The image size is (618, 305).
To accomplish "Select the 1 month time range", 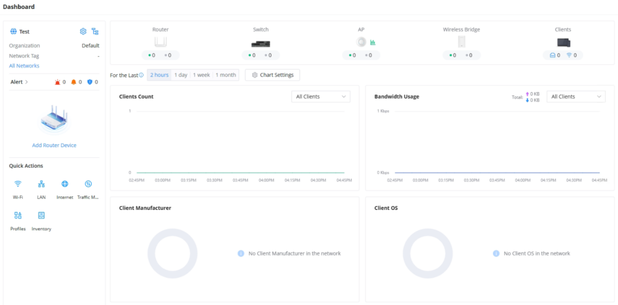I will [226, 75].
